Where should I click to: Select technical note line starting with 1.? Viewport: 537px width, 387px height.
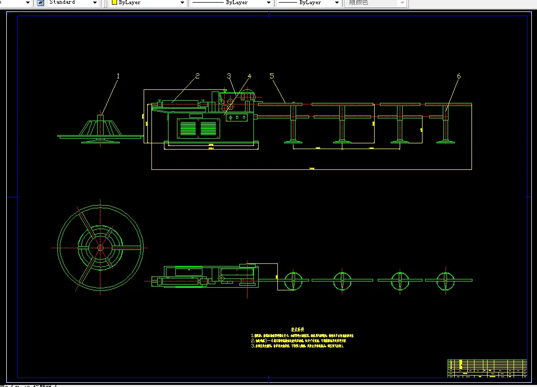[x=302, y=336]
